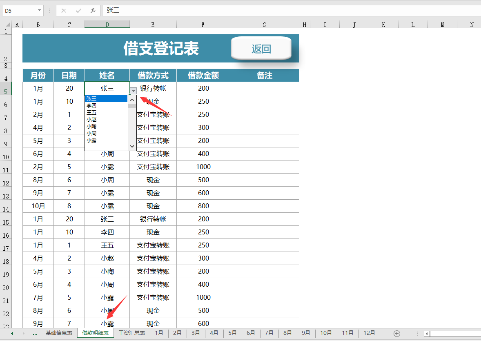
Task: Choose 小赵 from the dropdown list
Action: point(106,120)
